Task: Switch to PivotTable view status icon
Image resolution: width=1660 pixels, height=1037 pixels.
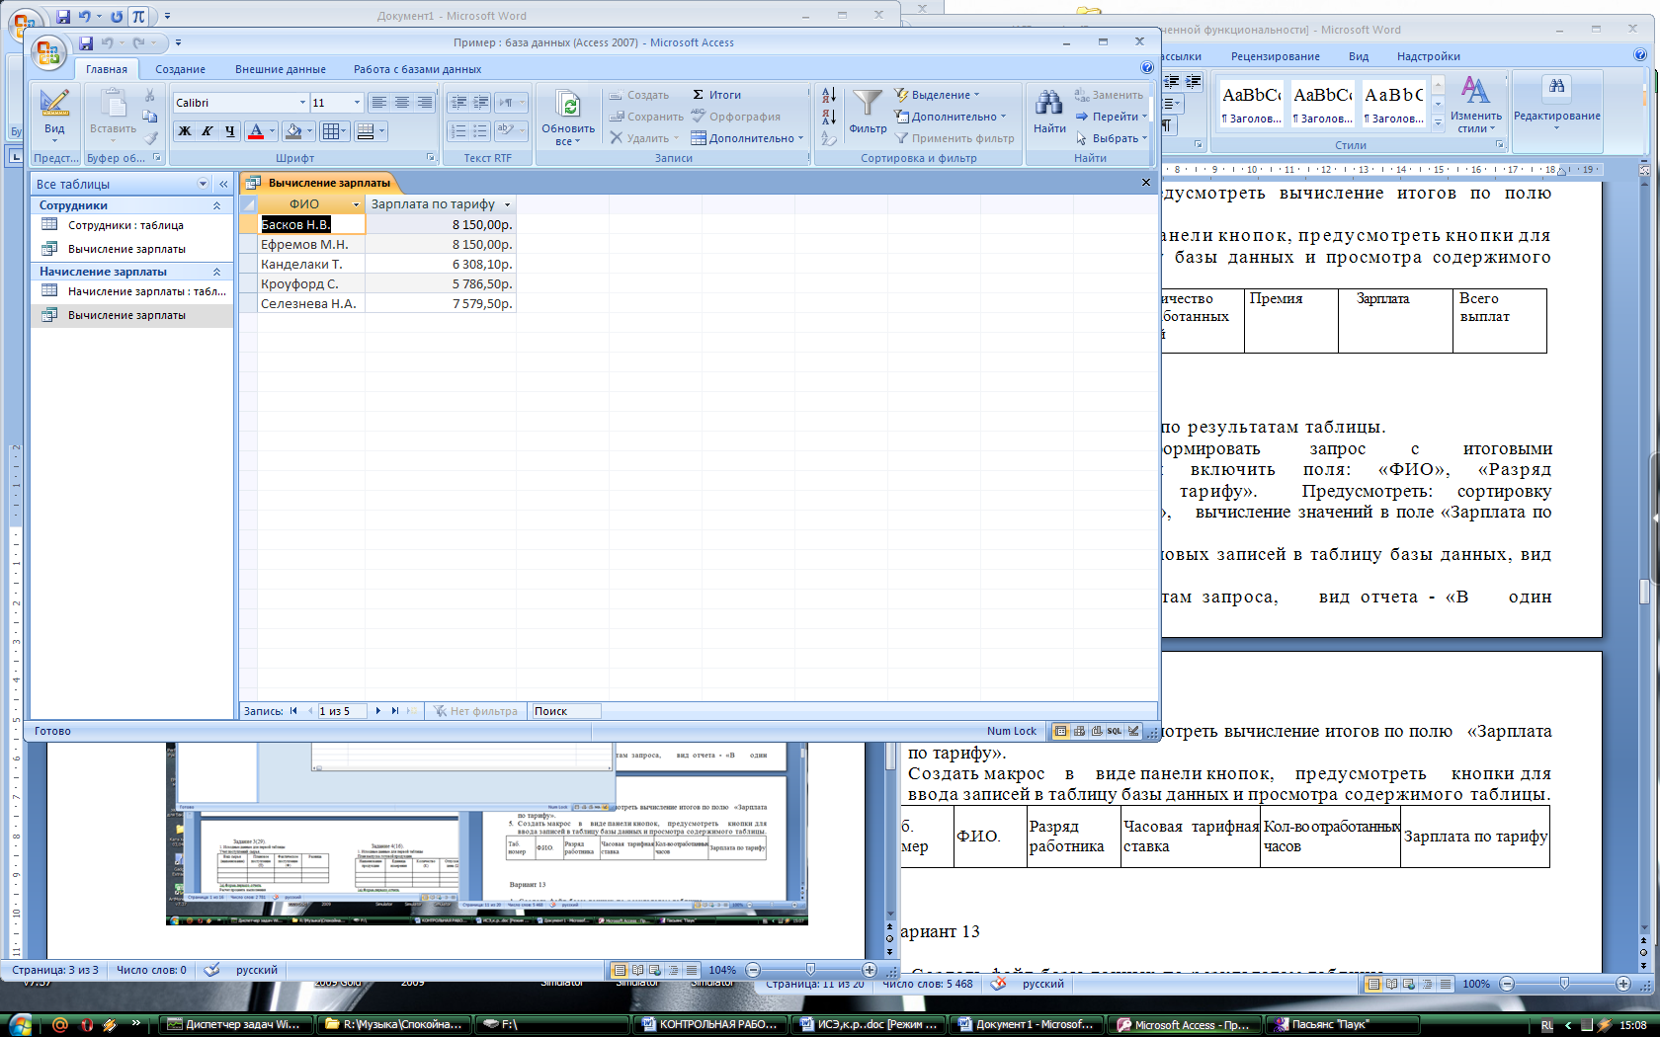Action: click(1079, 731)
